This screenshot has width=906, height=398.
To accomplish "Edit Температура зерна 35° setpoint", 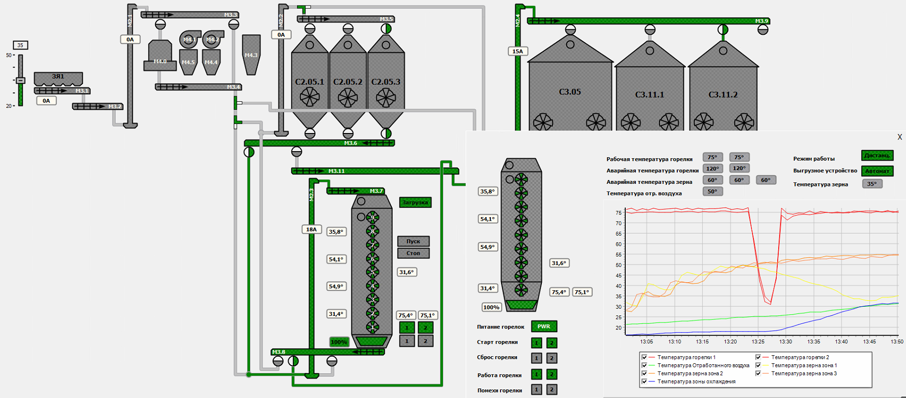I will point(872,184).
